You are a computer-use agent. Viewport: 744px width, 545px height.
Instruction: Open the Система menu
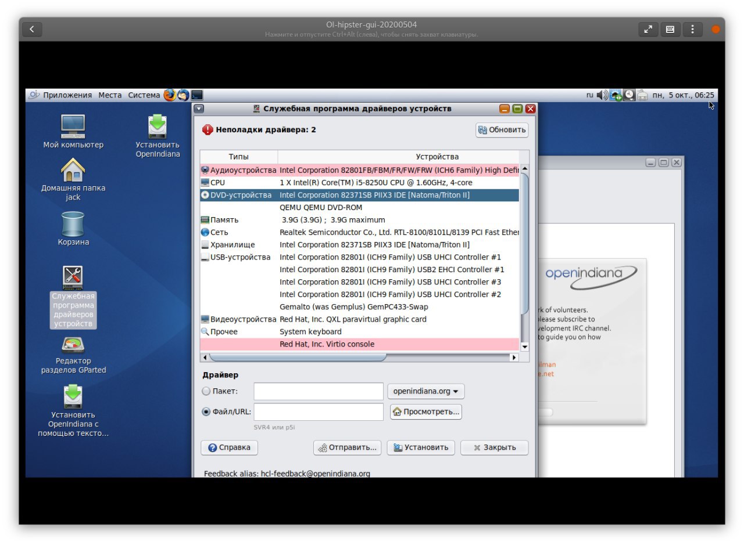144,95
